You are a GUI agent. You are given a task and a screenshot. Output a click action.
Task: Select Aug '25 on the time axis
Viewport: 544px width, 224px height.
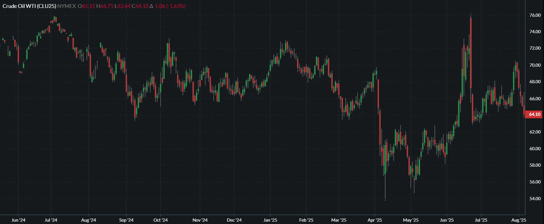pyautogui.click(x=519, y=220)
